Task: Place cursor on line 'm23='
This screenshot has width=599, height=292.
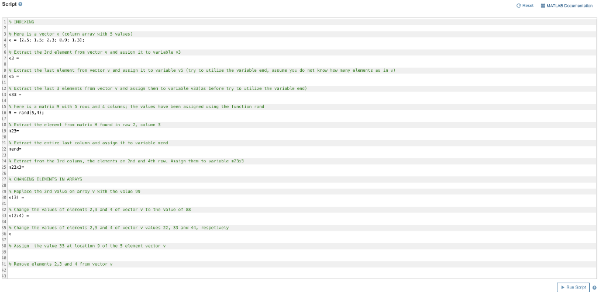Action: coord(14,131)
